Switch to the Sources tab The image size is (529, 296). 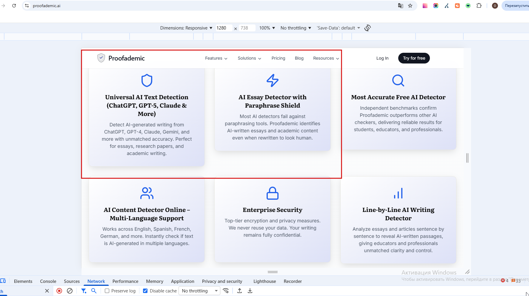(72, 281)
